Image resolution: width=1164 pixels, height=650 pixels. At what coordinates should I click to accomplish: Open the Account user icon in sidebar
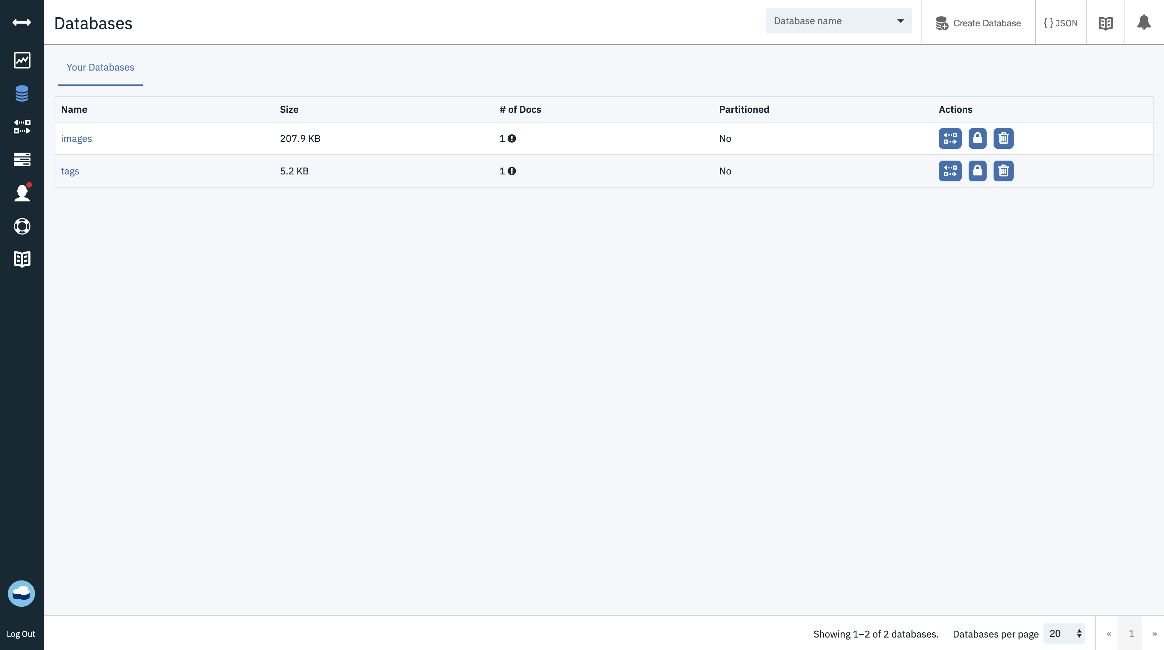pyautogui.click(x=22, y=193)
